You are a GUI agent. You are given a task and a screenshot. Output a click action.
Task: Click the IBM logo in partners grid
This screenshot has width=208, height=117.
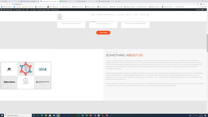coord(43,69)
